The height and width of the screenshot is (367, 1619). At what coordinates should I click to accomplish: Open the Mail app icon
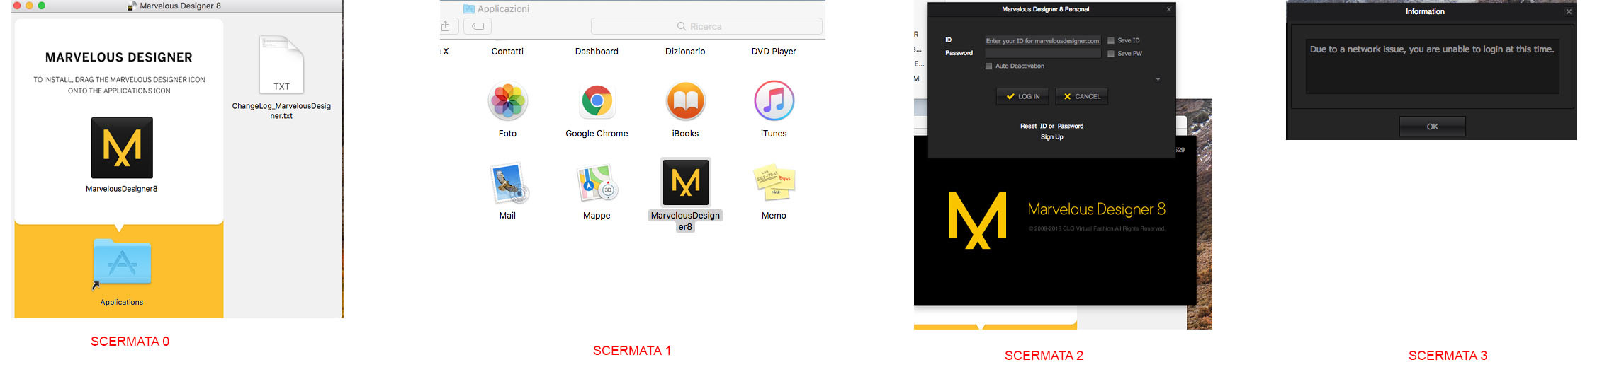(508, 183)
